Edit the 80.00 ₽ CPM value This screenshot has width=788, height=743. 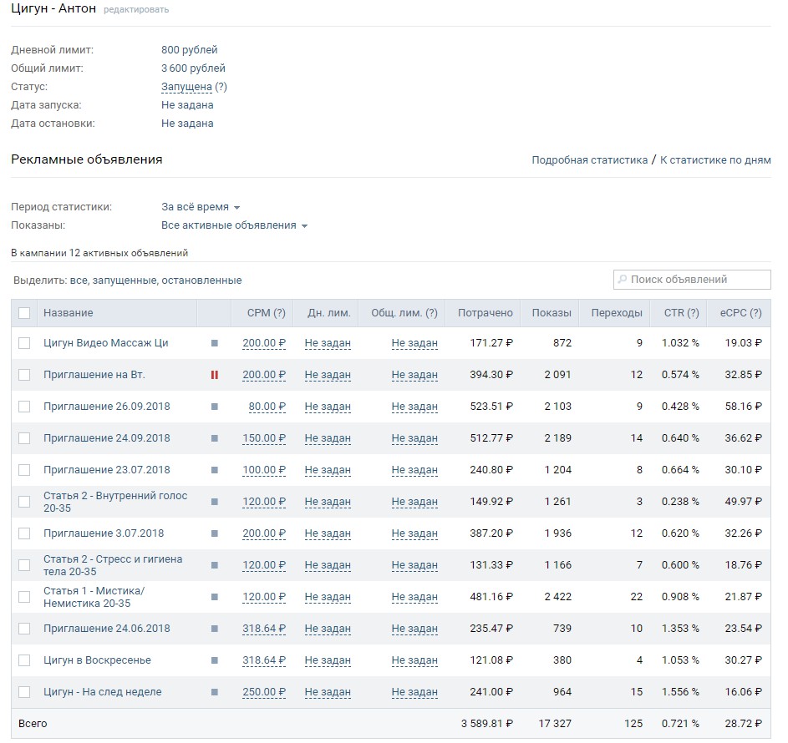pos(267,406)
